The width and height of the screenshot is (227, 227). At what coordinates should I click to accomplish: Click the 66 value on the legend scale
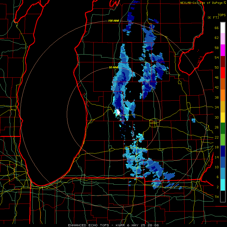(x=217, y=28)
